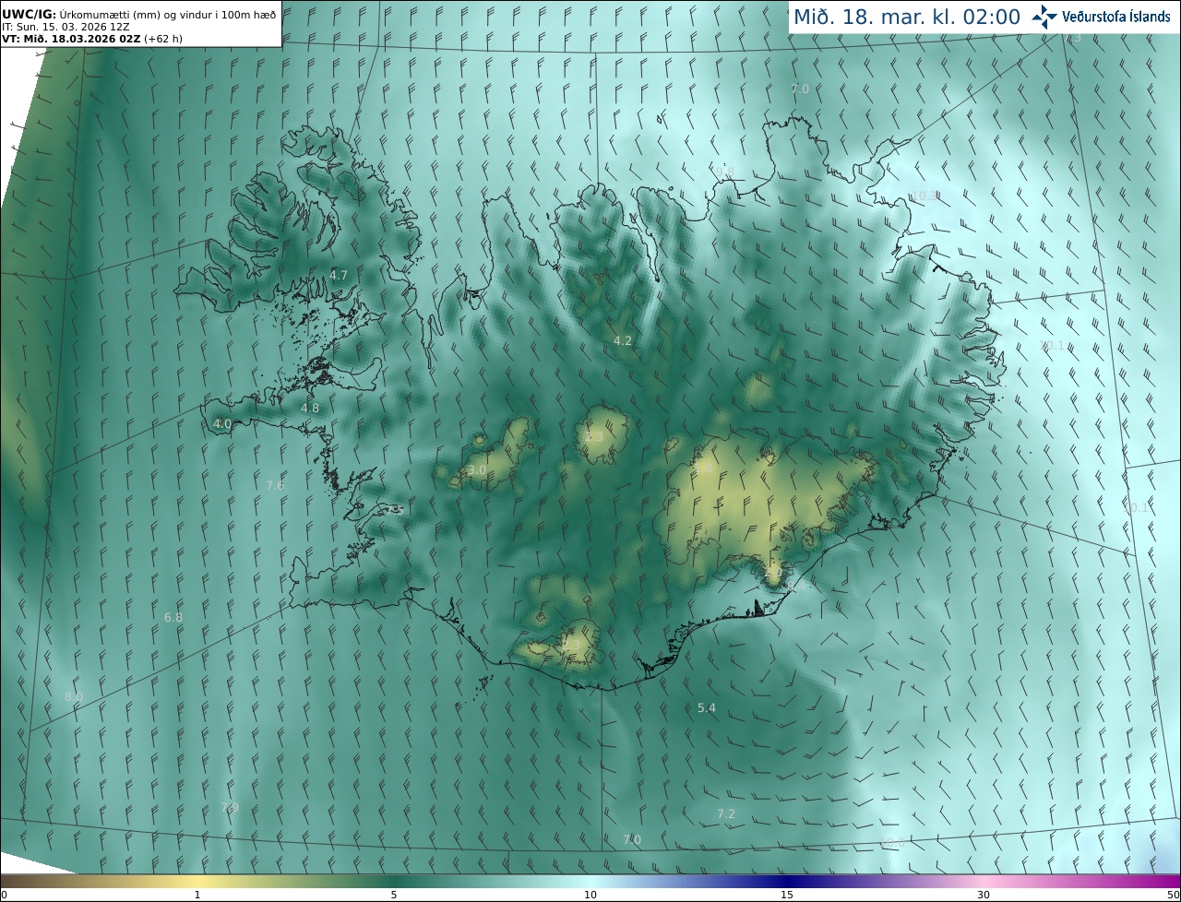Click the initial time line 'IT: Sun. 15. 03. 2026 12Z'
Screen dimensions: 1181x902
[66, 27]
